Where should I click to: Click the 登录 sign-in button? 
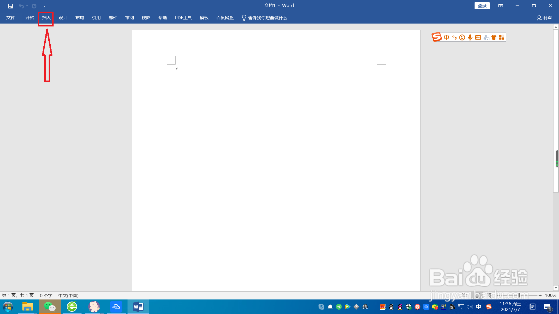482,6
